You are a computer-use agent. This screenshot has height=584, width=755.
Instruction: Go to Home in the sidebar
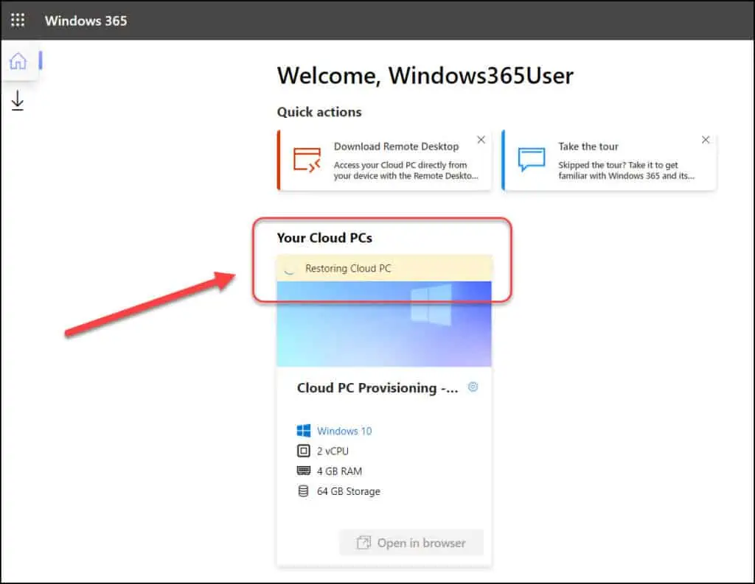point(18,61)
